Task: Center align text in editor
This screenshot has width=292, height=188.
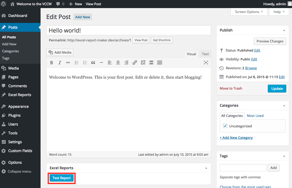Action: coord(118,62)
